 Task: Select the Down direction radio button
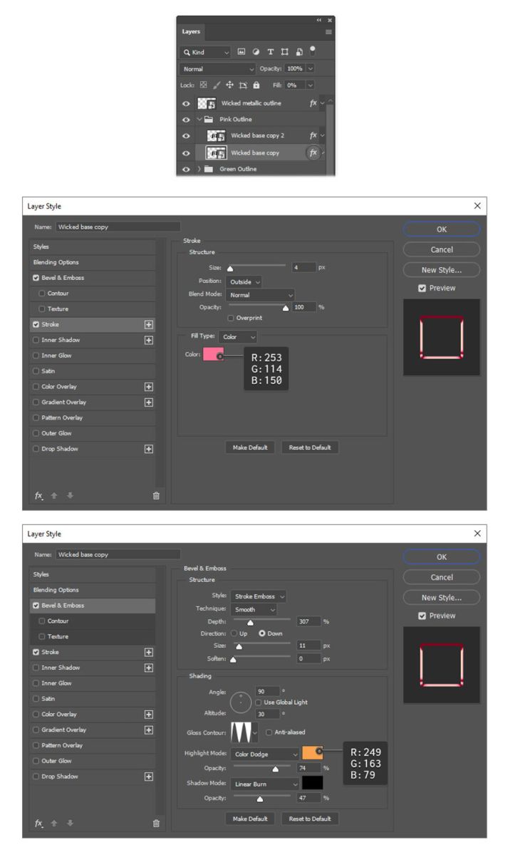(261, 633)
